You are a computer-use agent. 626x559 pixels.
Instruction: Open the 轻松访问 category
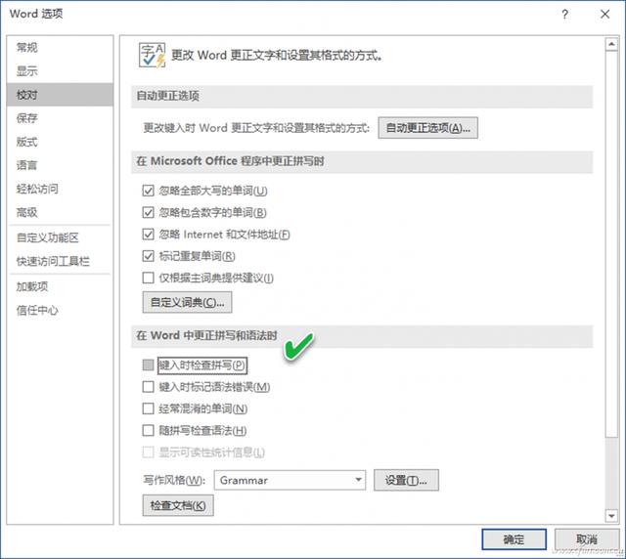pyautogui.click(x=60, y=189)
